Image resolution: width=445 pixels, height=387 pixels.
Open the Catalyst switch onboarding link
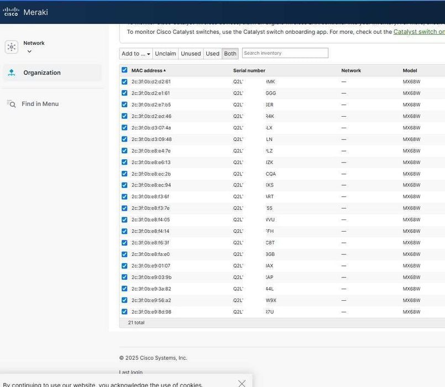click(x=419, y=32)
